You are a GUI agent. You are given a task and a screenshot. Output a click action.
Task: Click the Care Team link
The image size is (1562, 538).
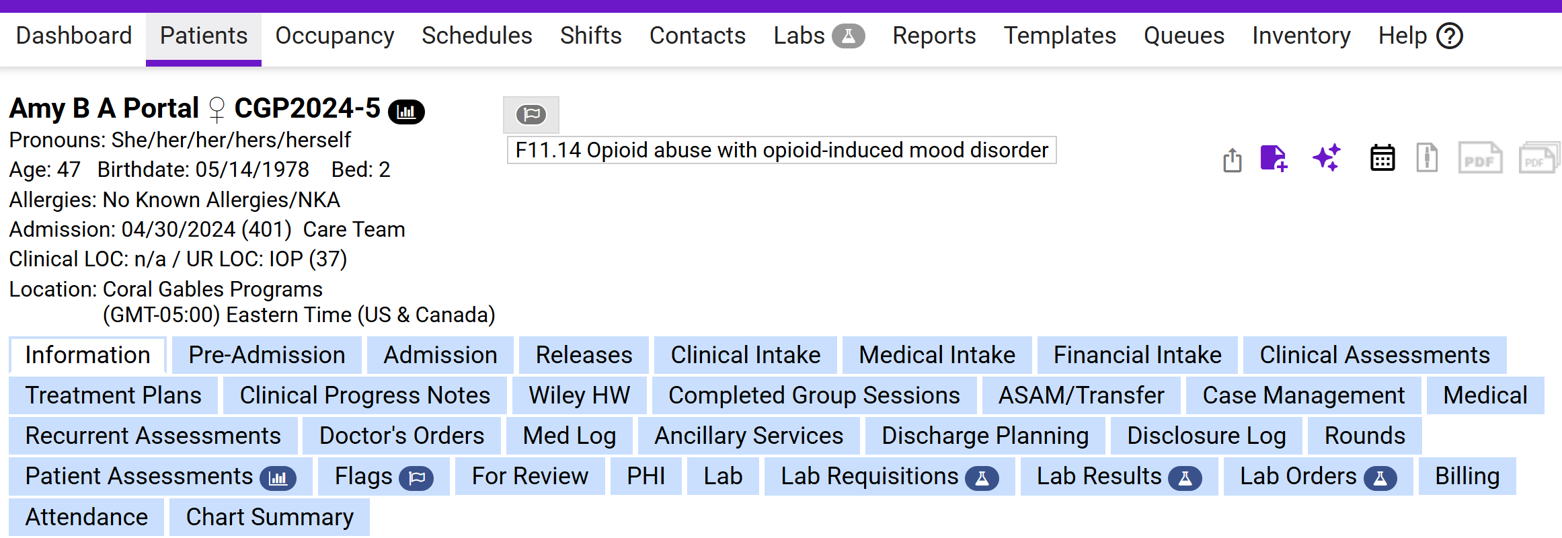click(x=354, y=229)
